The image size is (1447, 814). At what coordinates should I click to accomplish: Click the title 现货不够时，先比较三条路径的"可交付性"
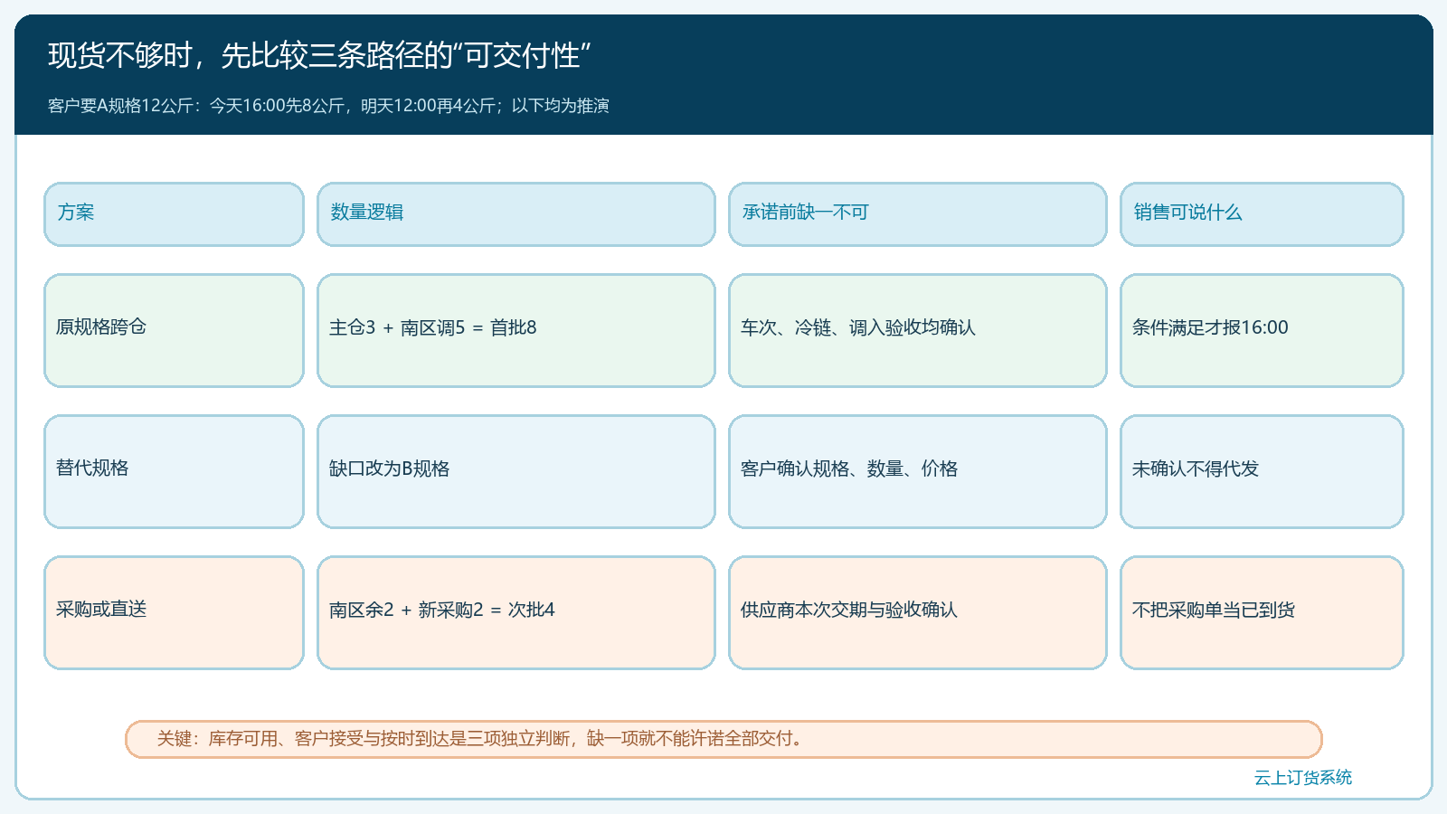tap(319, 56)
